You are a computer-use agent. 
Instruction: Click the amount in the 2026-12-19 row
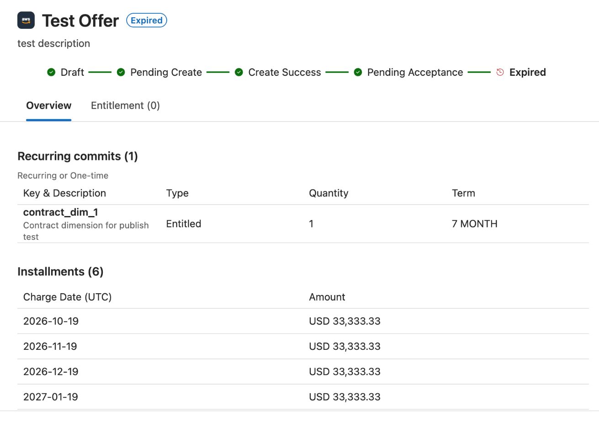pos(345,371)
